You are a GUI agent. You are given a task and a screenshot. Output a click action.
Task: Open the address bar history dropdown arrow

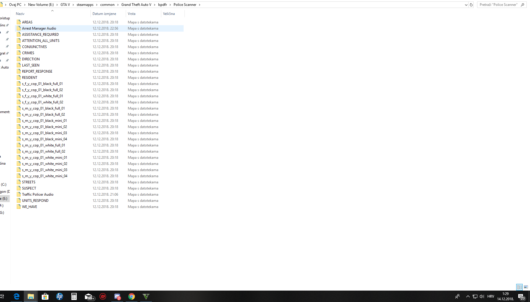[466, 5]
